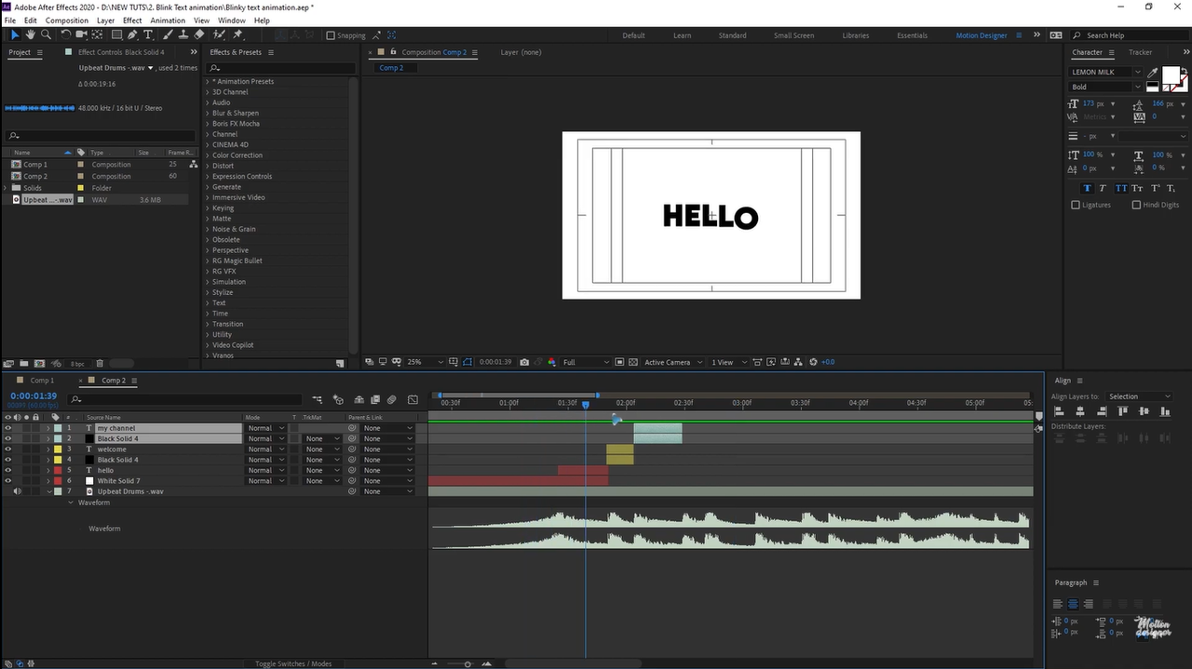
Task: Click the timeline zoom slider at bottom
Action: [467, 663]
